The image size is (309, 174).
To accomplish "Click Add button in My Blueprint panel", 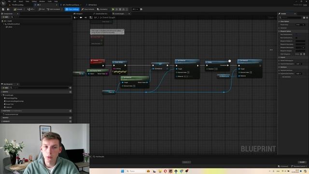I will point(5,88).
